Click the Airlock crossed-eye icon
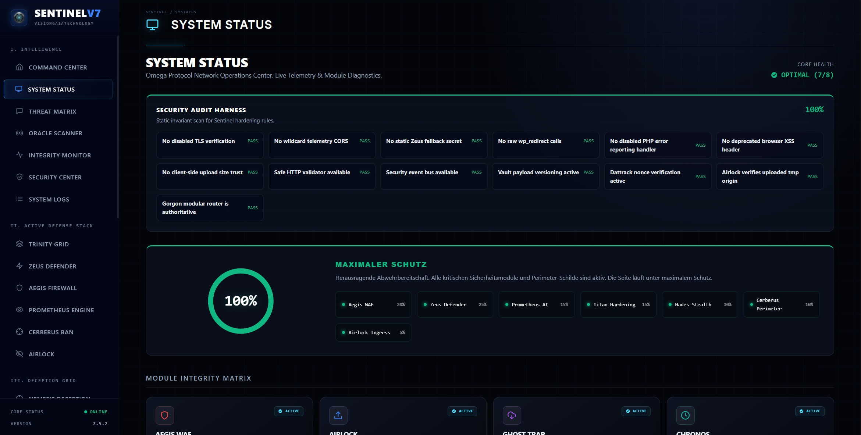Image resolution: width=861 pixels, height=435 pixels. pyautogui.click(x=19, y=354)
